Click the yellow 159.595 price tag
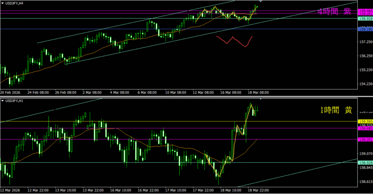373x194 pixels. tap(365, 121)
